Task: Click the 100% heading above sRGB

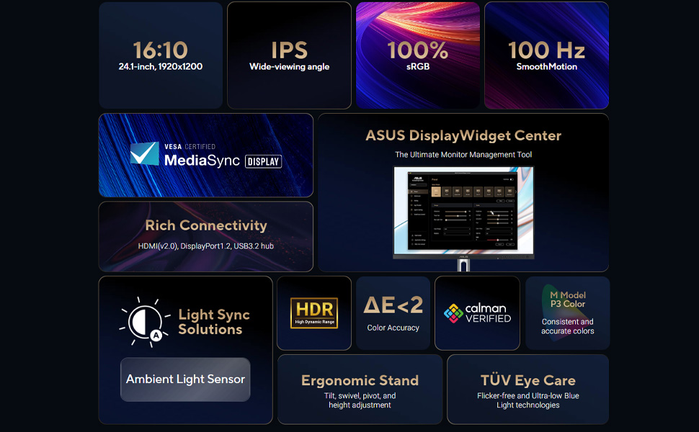Action: (418, 50)
